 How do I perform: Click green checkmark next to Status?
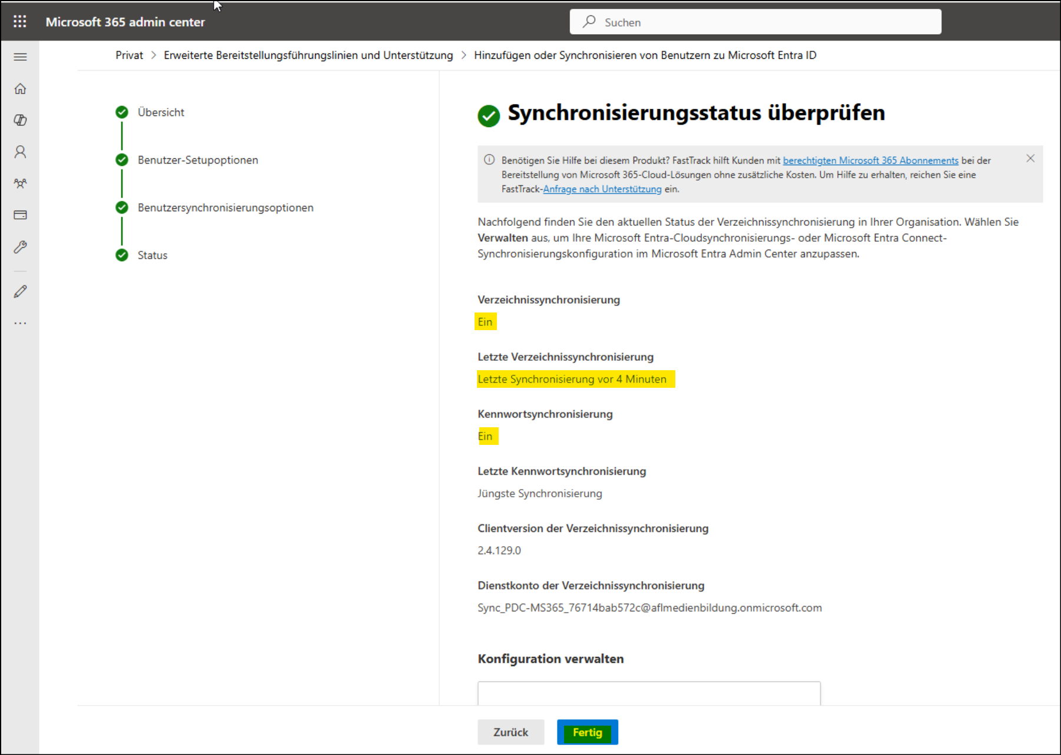pos(122,255)
